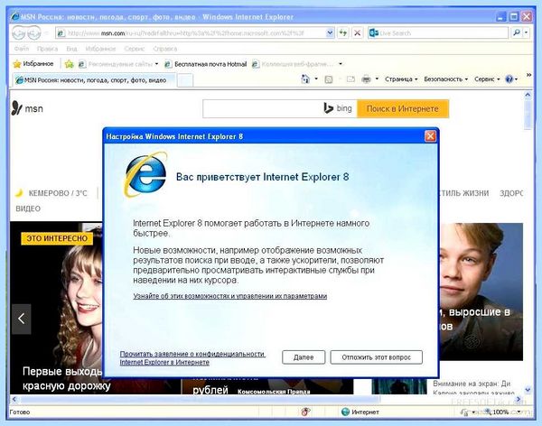Open the ВИДЕО section link
The height and width of the screenshot is (426, 542).
(28, 208)
